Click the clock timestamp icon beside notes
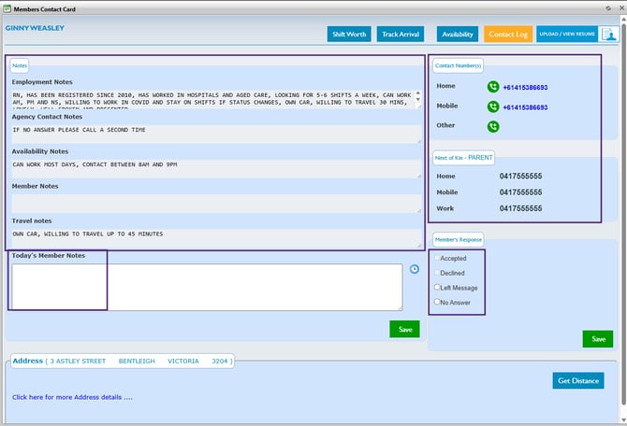This screenshot has width=627, height=426. click(416, 269)
